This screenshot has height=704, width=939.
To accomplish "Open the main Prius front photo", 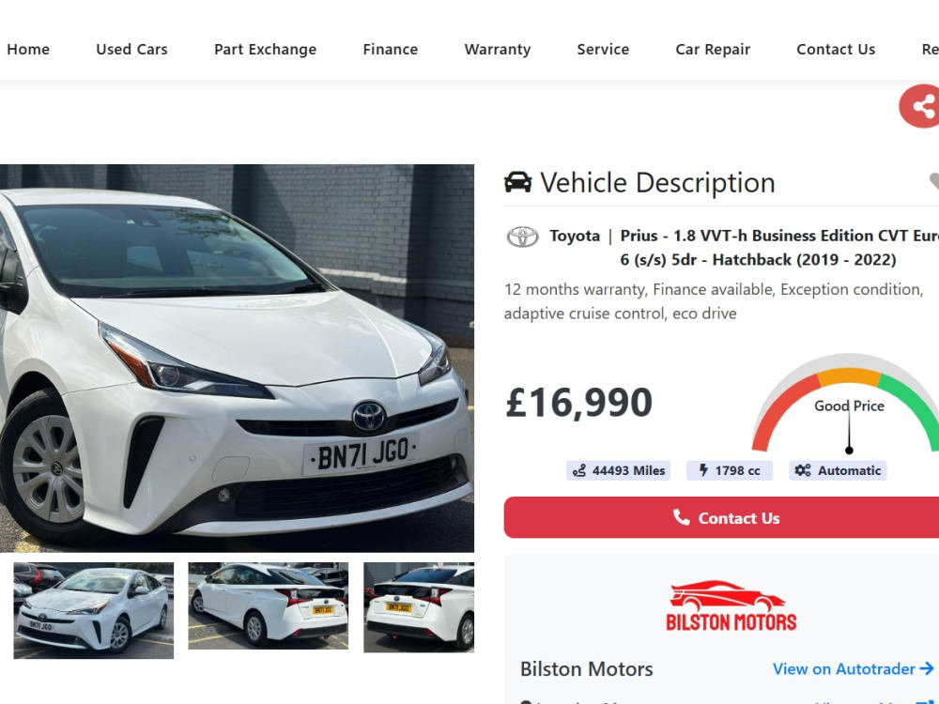I will 238,358.
